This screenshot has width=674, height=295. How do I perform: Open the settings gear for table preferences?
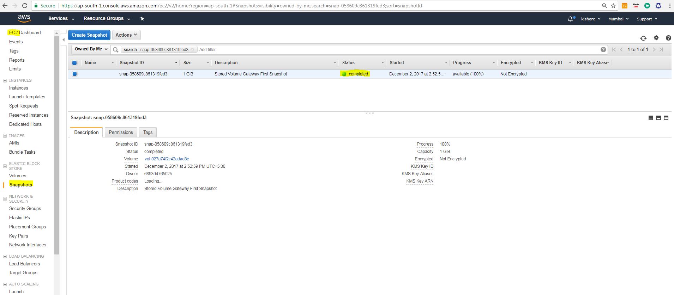(x=656, y=38)
